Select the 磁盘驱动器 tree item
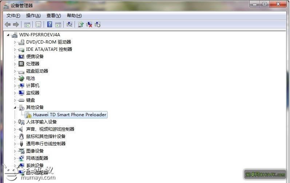Image resolution: width=290 pixels, height=183 pixels. (x=37, y=71)
